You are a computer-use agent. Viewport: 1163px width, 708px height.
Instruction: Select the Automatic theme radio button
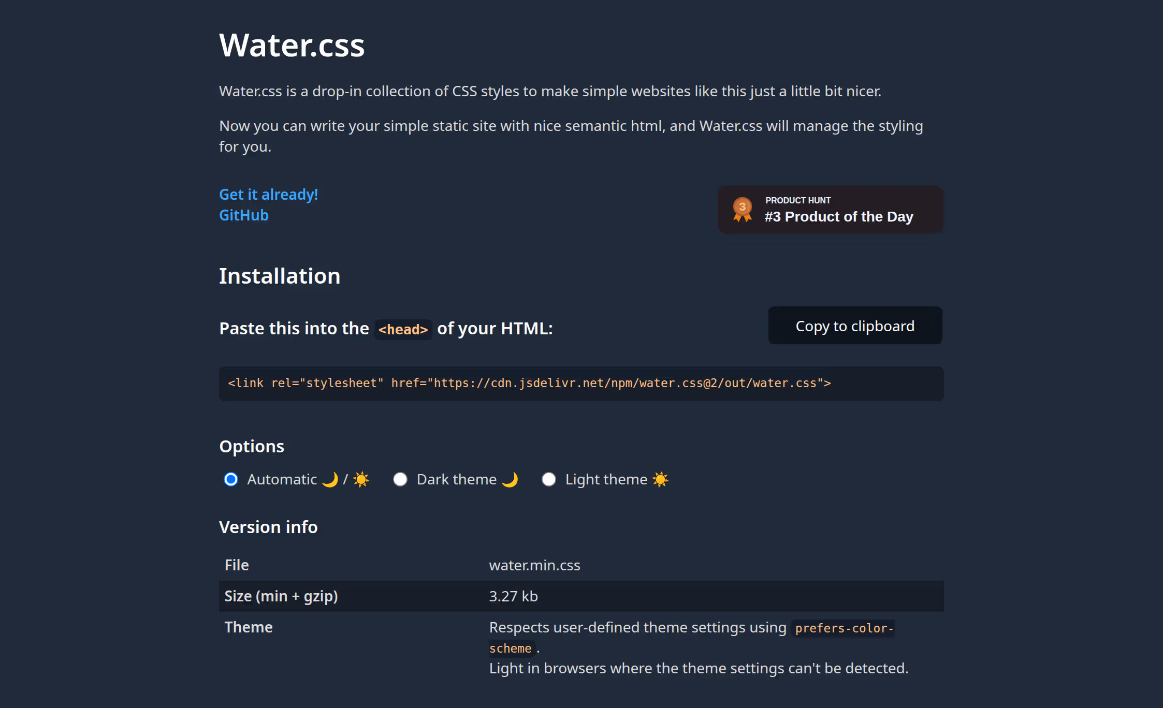(230, 480)
